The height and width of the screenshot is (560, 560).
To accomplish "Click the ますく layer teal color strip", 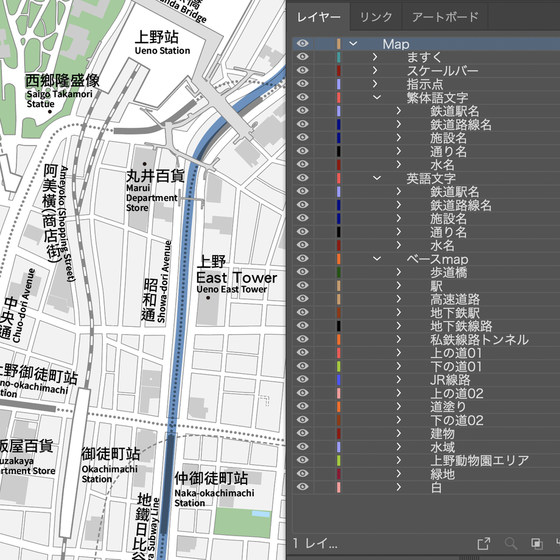I will click(338, 57).
